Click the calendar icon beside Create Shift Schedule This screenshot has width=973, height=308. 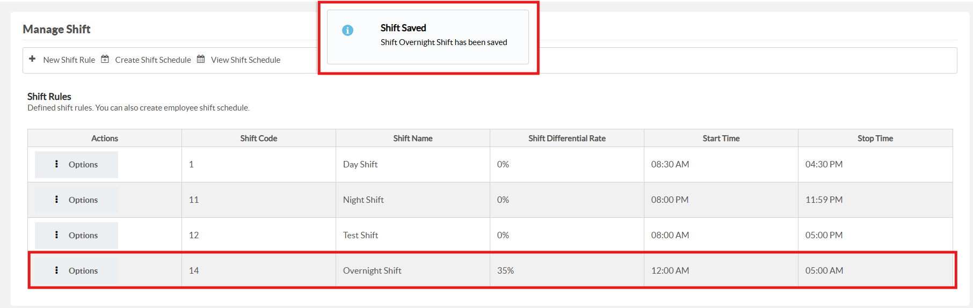coord(105,59)
